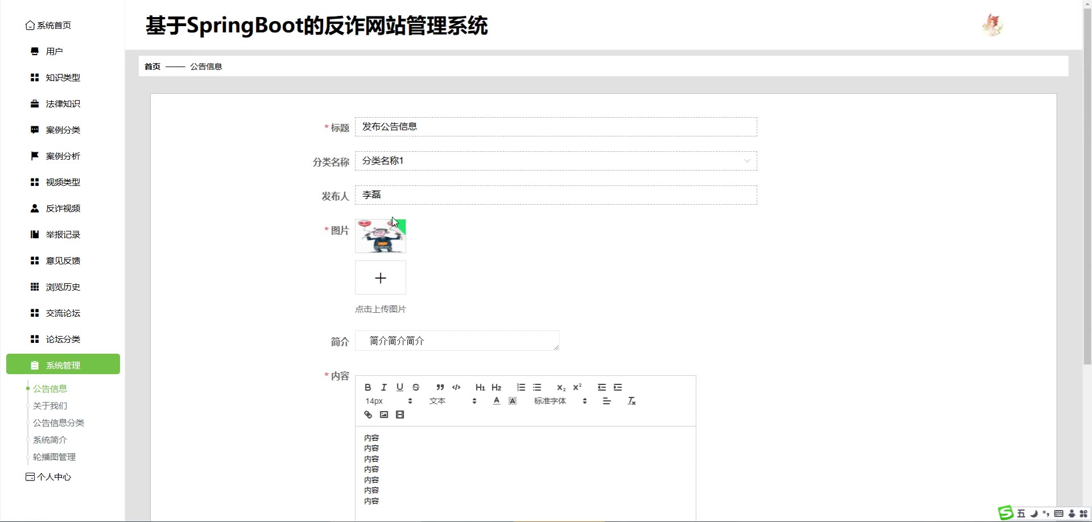Select 公告信息 submenu item
This screenshot has width=1092, height=522.
coord(50,388)
